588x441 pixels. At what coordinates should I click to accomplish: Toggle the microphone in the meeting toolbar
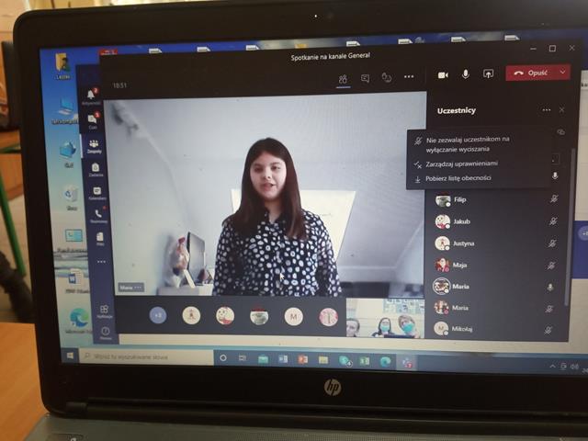[x=466, y=73]
